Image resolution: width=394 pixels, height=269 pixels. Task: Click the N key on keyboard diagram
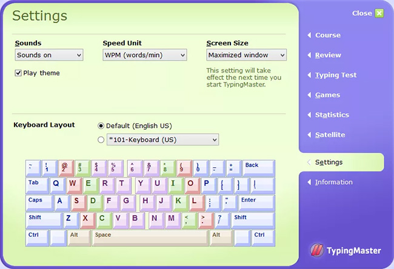(156, 221)
